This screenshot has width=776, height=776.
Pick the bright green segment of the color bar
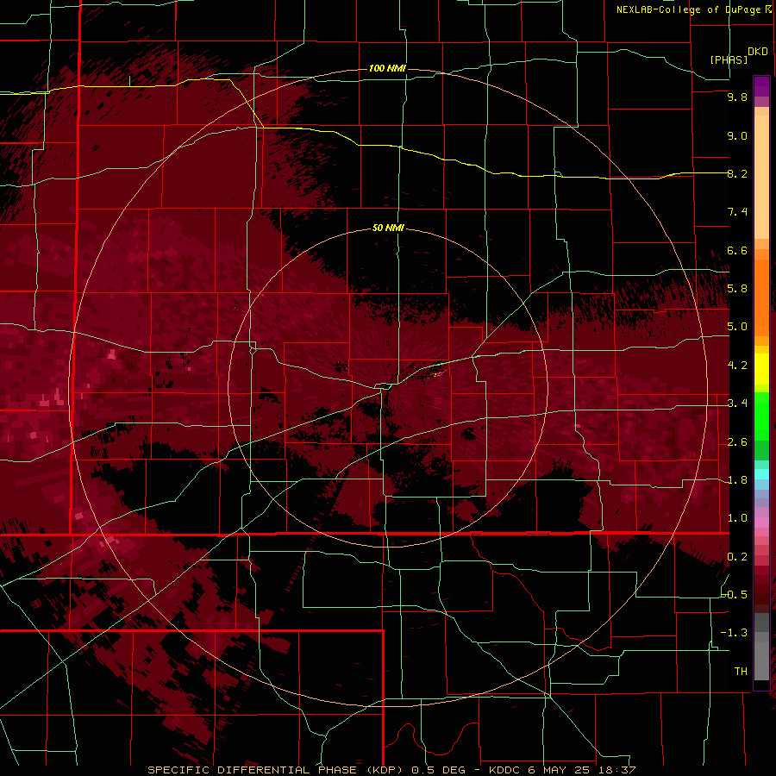(761, 417)
